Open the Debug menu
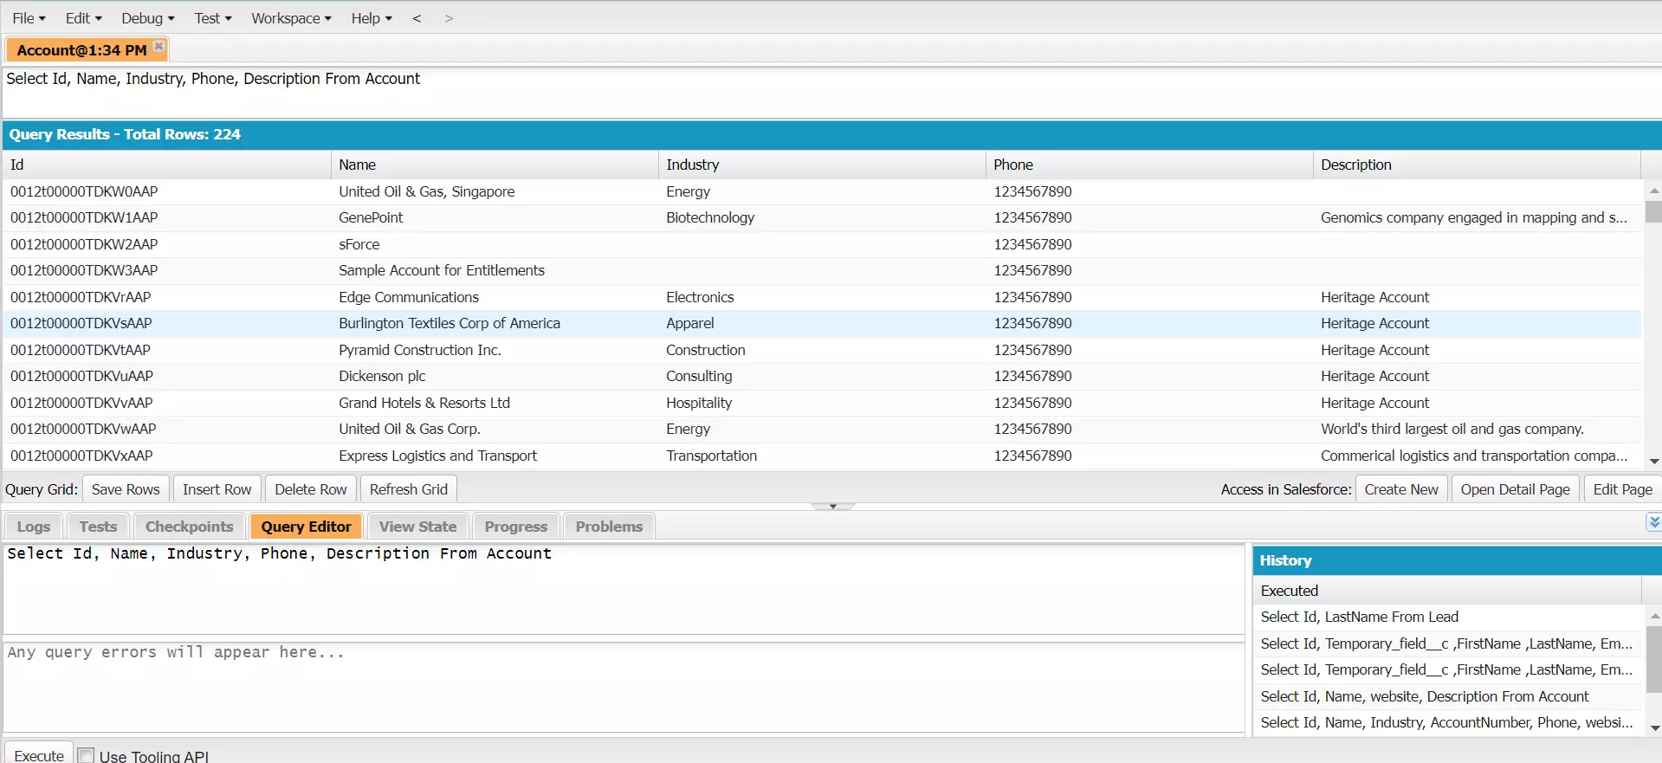1662x763 pixels. 147,18
